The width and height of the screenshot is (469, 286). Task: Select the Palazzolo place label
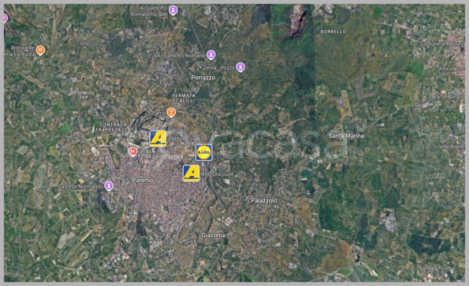click(264, 200)
